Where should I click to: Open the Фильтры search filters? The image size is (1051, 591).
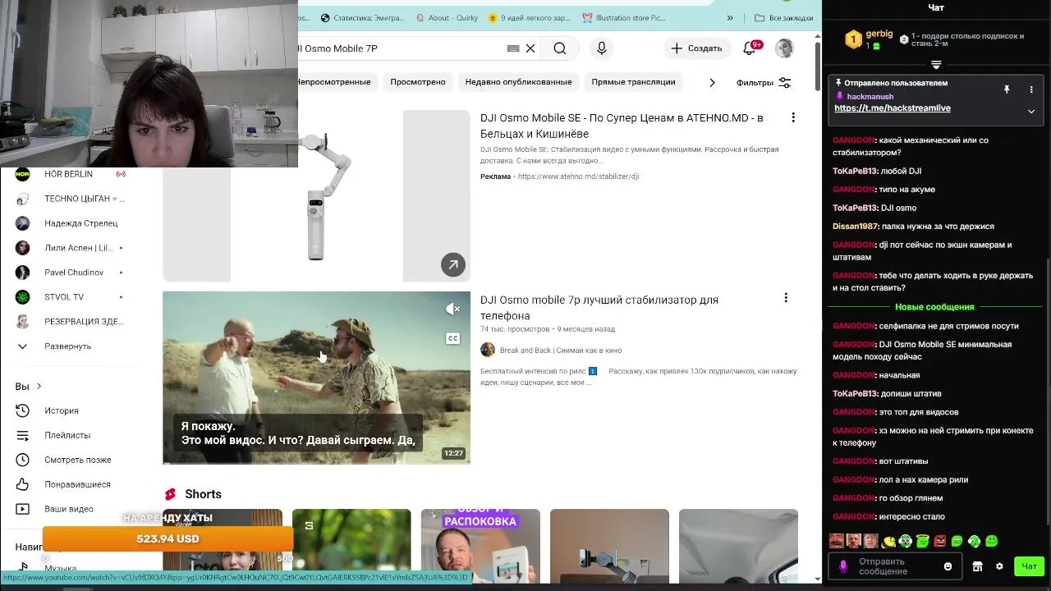pyautogui.click(x=764, y=83)
